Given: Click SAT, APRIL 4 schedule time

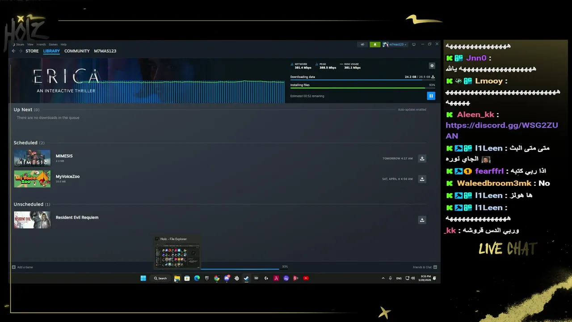Looking at the screenshot, I should [397, 179].
